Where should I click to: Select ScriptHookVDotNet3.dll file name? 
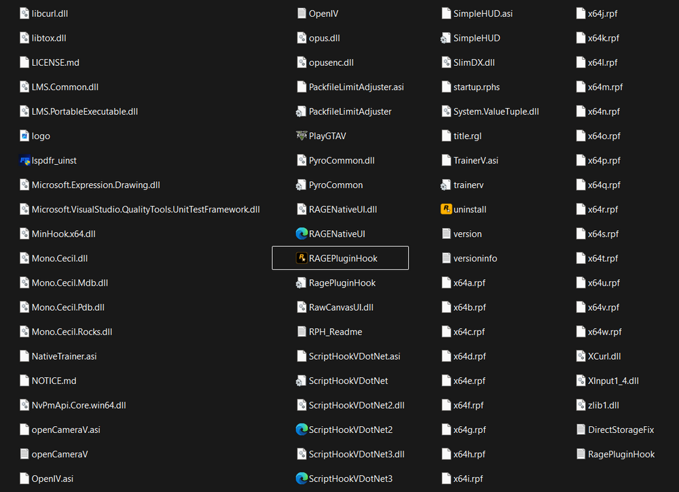357,455
